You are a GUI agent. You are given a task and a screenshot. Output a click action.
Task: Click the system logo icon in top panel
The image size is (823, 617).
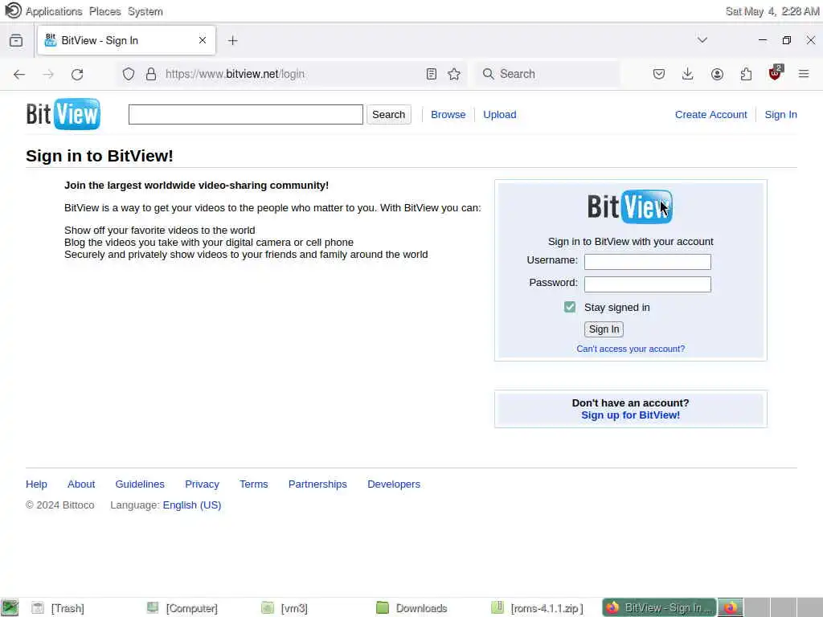click(x=13, y=10)
